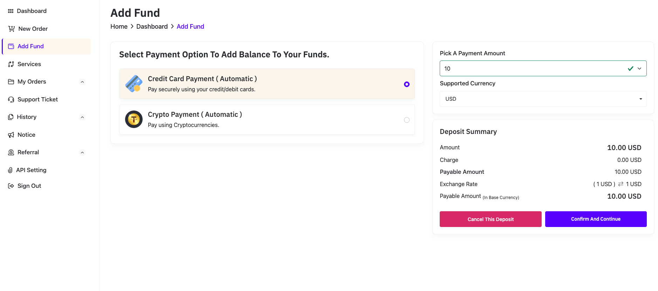
Task: Click the New Order shopping cart icon
Action: tap(12, 29)
